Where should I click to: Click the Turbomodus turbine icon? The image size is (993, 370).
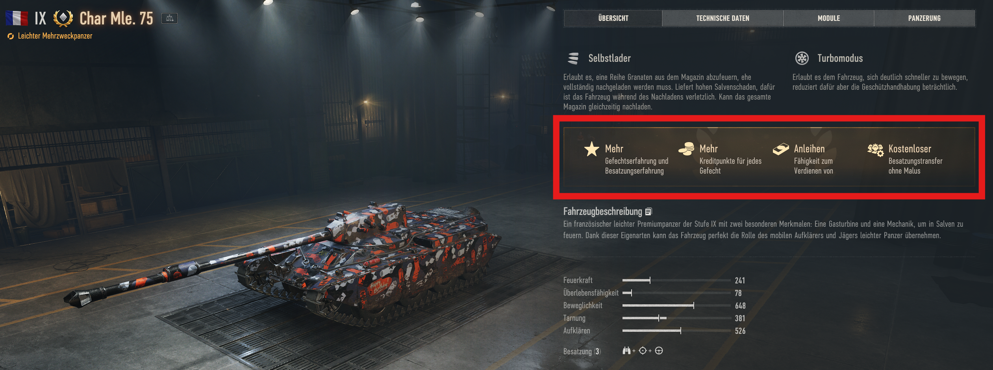pyautogui.click(x=802, y=58)
